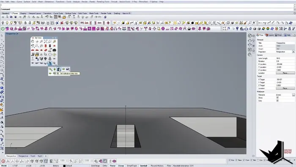Viewport: 296px width, 167px height.
Task: Click the gray light bulb hide icon
Action: [3, 23]
